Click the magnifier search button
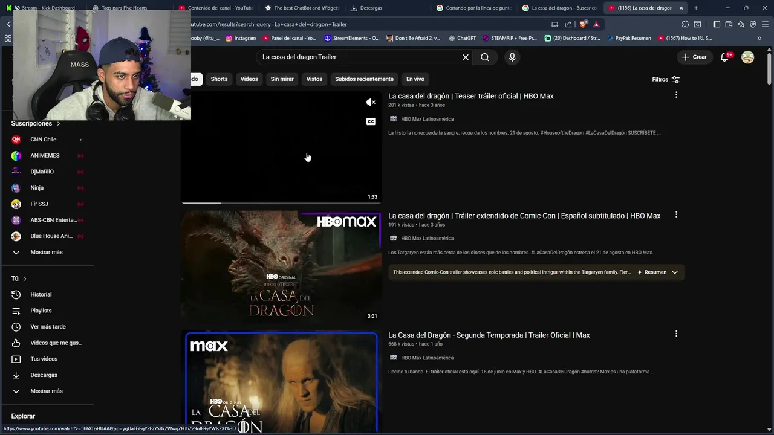This screenshot has width=774, height=435. (485, 57)
